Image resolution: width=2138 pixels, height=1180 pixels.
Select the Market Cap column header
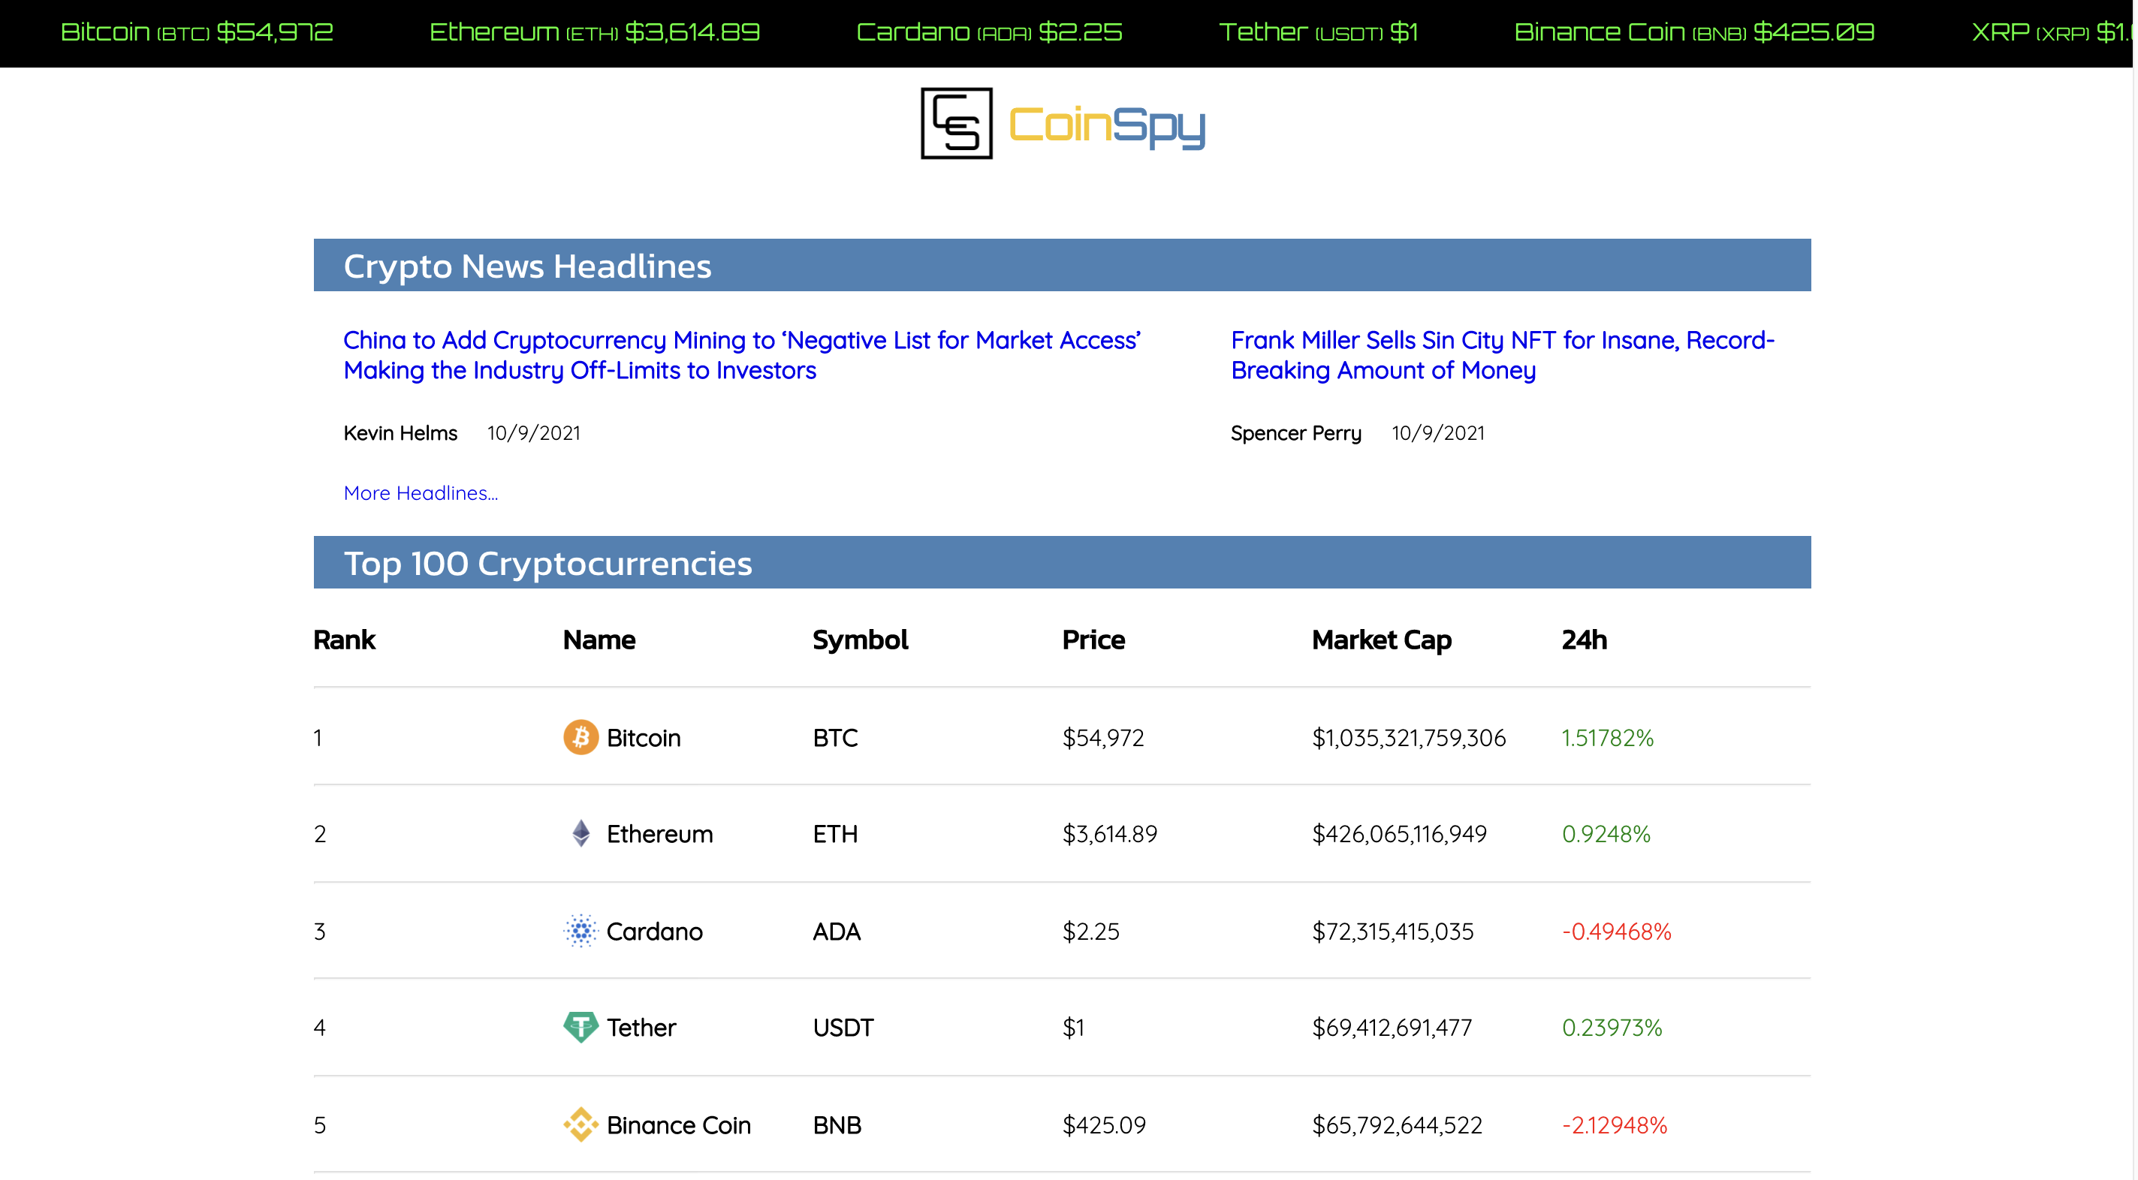[1381, 640]
